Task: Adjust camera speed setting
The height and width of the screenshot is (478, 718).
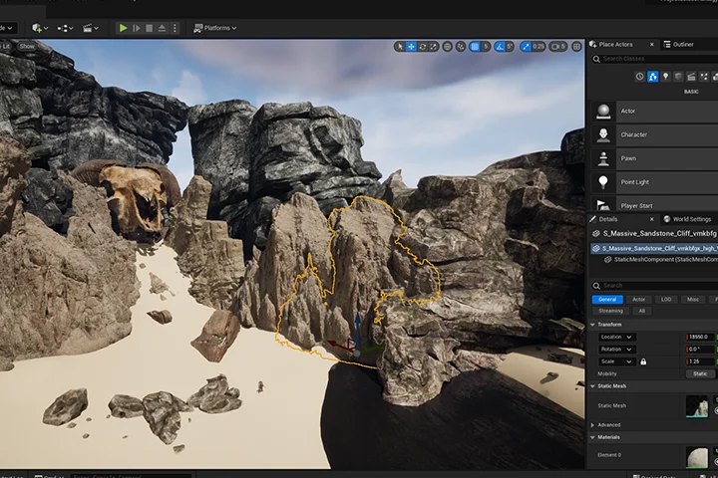Action: coord(558,46)
